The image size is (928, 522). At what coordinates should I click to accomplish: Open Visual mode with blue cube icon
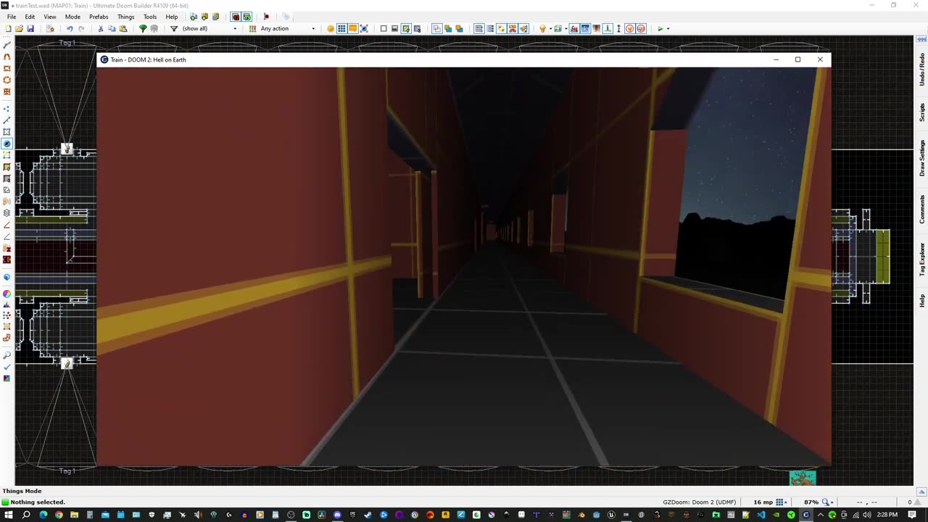click(x=7, y=276)
